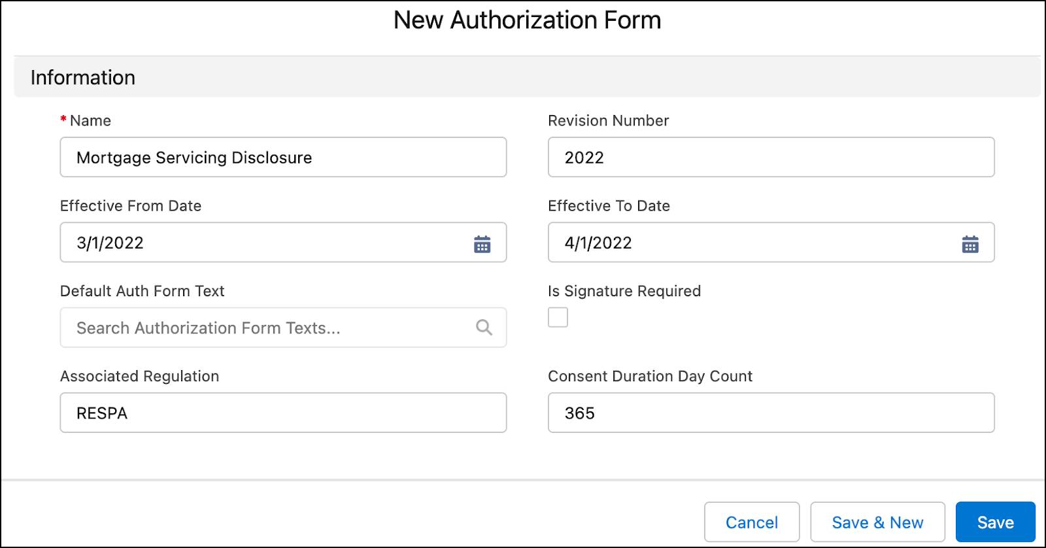Click the Save & New button

pos(877,522)
